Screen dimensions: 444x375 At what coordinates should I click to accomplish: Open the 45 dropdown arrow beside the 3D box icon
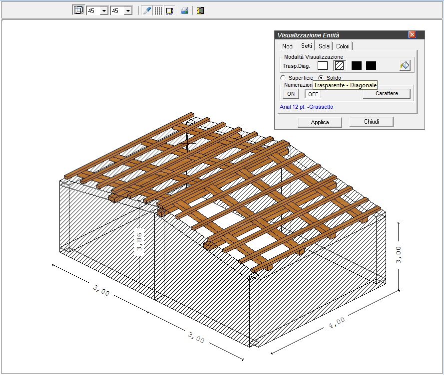pos(104,11)
